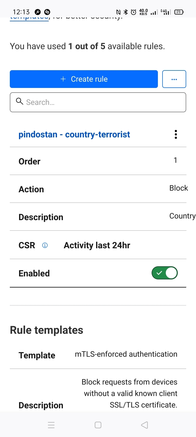Screen dimensions: 196x437
Task: Open the ellipsis more-options dropdown button
Action: pos(174,79)
